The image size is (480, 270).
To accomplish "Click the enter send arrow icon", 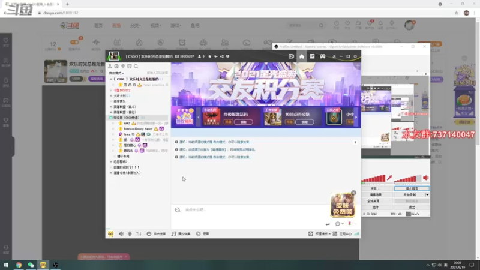I will [328, 224].
